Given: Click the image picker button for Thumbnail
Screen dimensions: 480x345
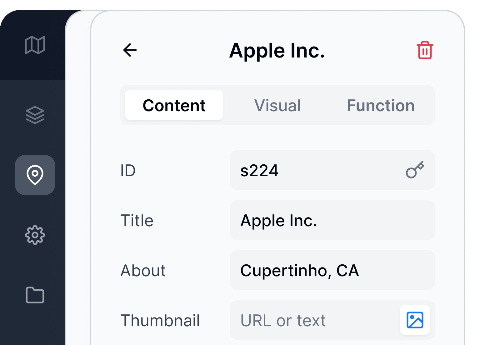Looking at the screenshot, I should pos(415,320).
